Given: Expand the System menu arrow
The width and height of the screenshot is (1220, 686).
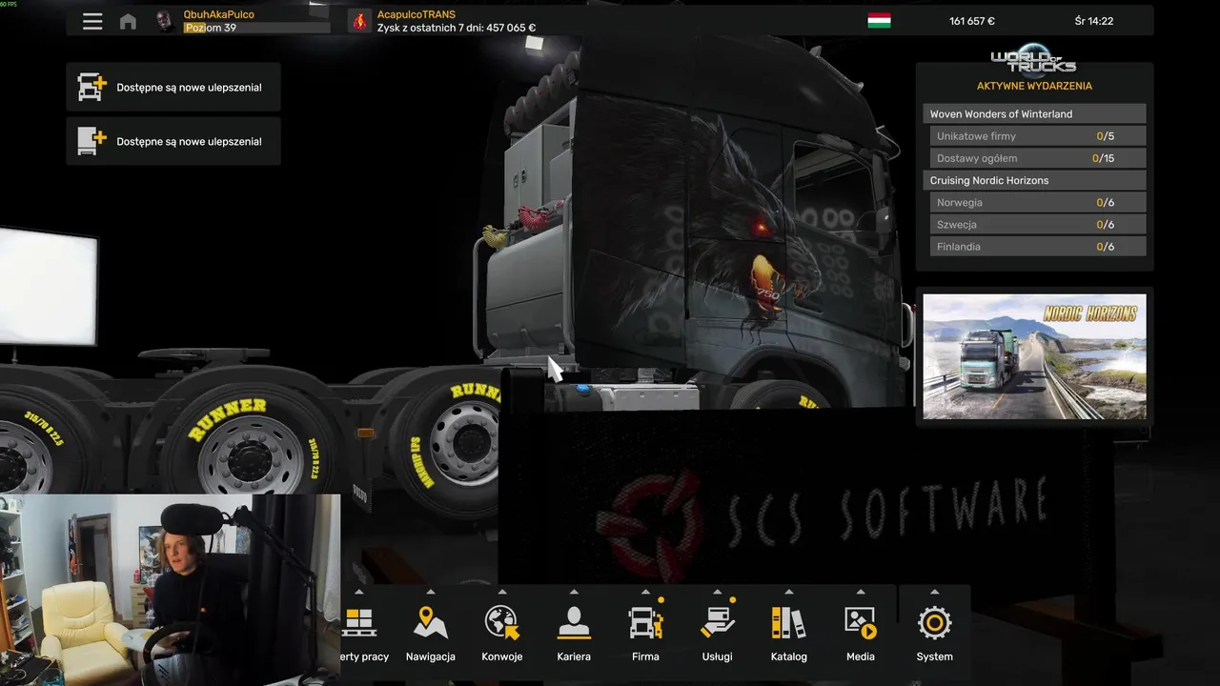Looking at the screenshot, I should pyautogui.click(x=934, y=592).
